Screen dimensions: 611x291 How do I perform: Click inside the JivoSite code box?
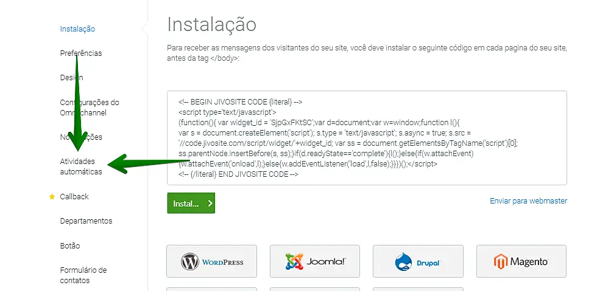point(367,138)
